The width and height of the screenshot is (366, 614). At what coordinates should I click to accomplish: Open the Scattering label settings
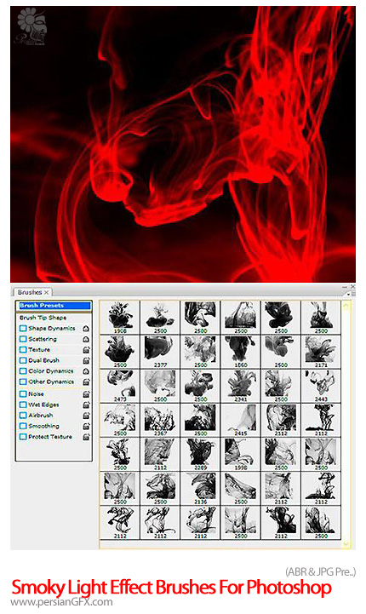(43, 339)
